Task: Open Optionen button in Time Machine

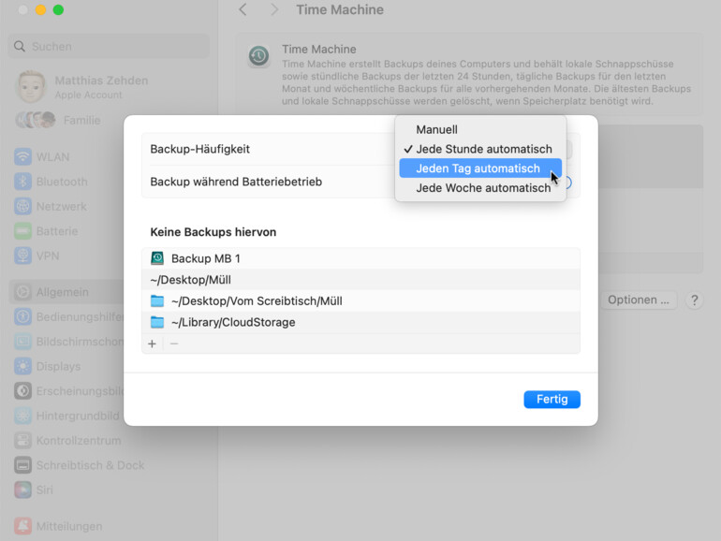Action: point(639,300)
